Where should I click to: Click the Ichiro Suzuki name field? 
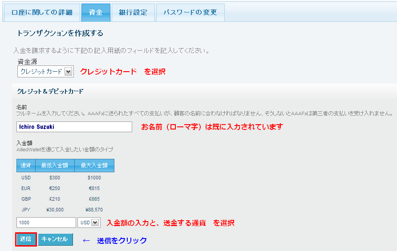coord(74,127)
